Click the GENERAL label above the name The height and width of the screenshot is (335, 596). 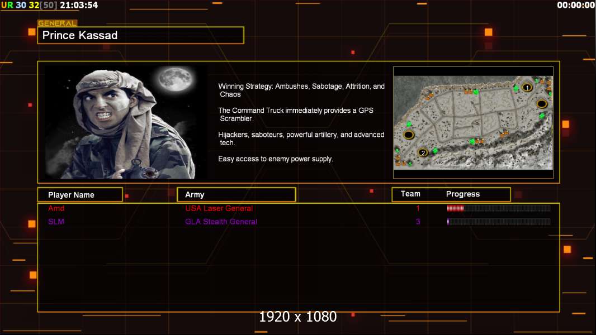[58, 23]
